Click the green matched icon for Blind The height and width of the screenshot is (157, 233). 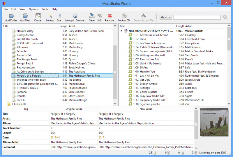pyautogui.click(x=130, y=39)
